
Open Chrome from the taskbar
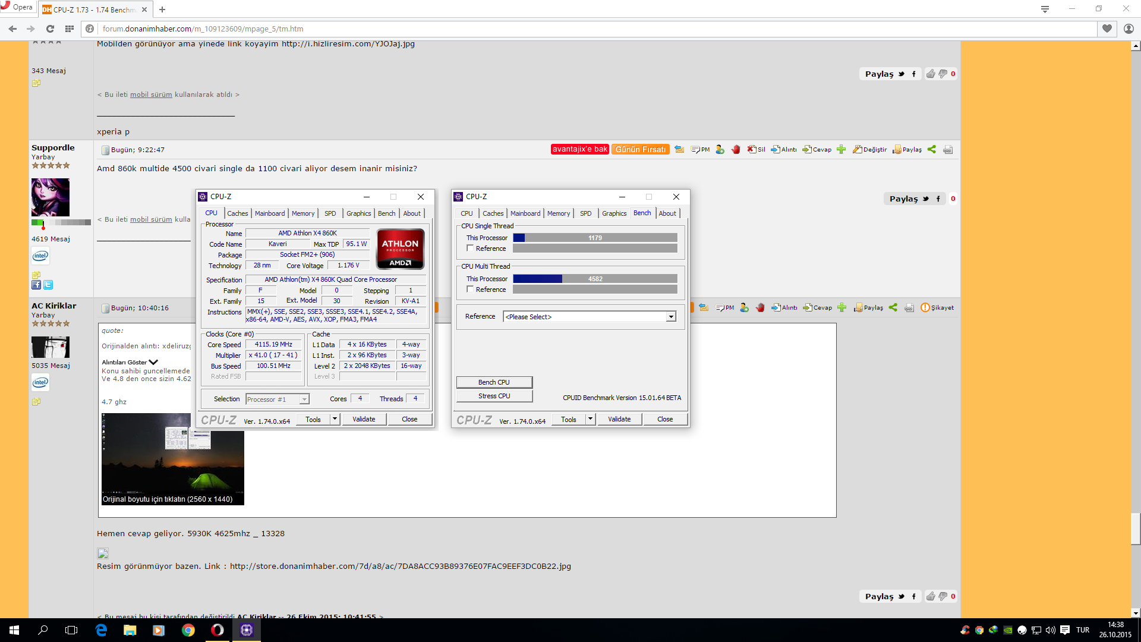pyautogui.click(x=188, y=630)
